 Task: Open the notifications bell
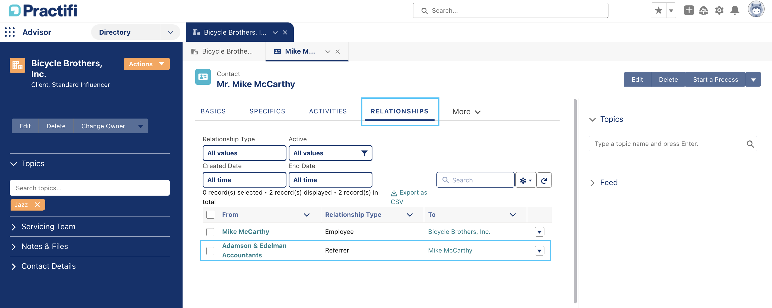click(735, 11)
